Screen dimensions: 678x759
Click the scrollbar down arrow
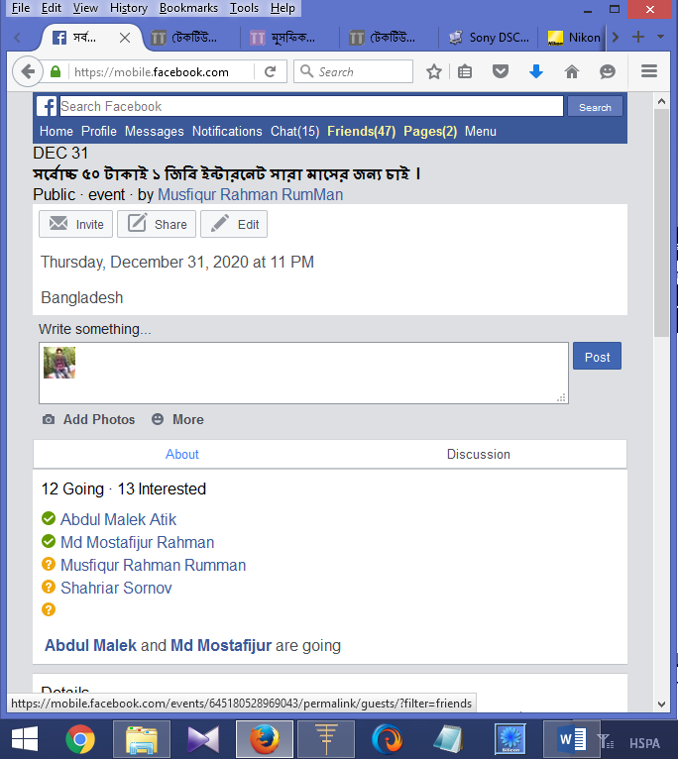coord(661,705)
